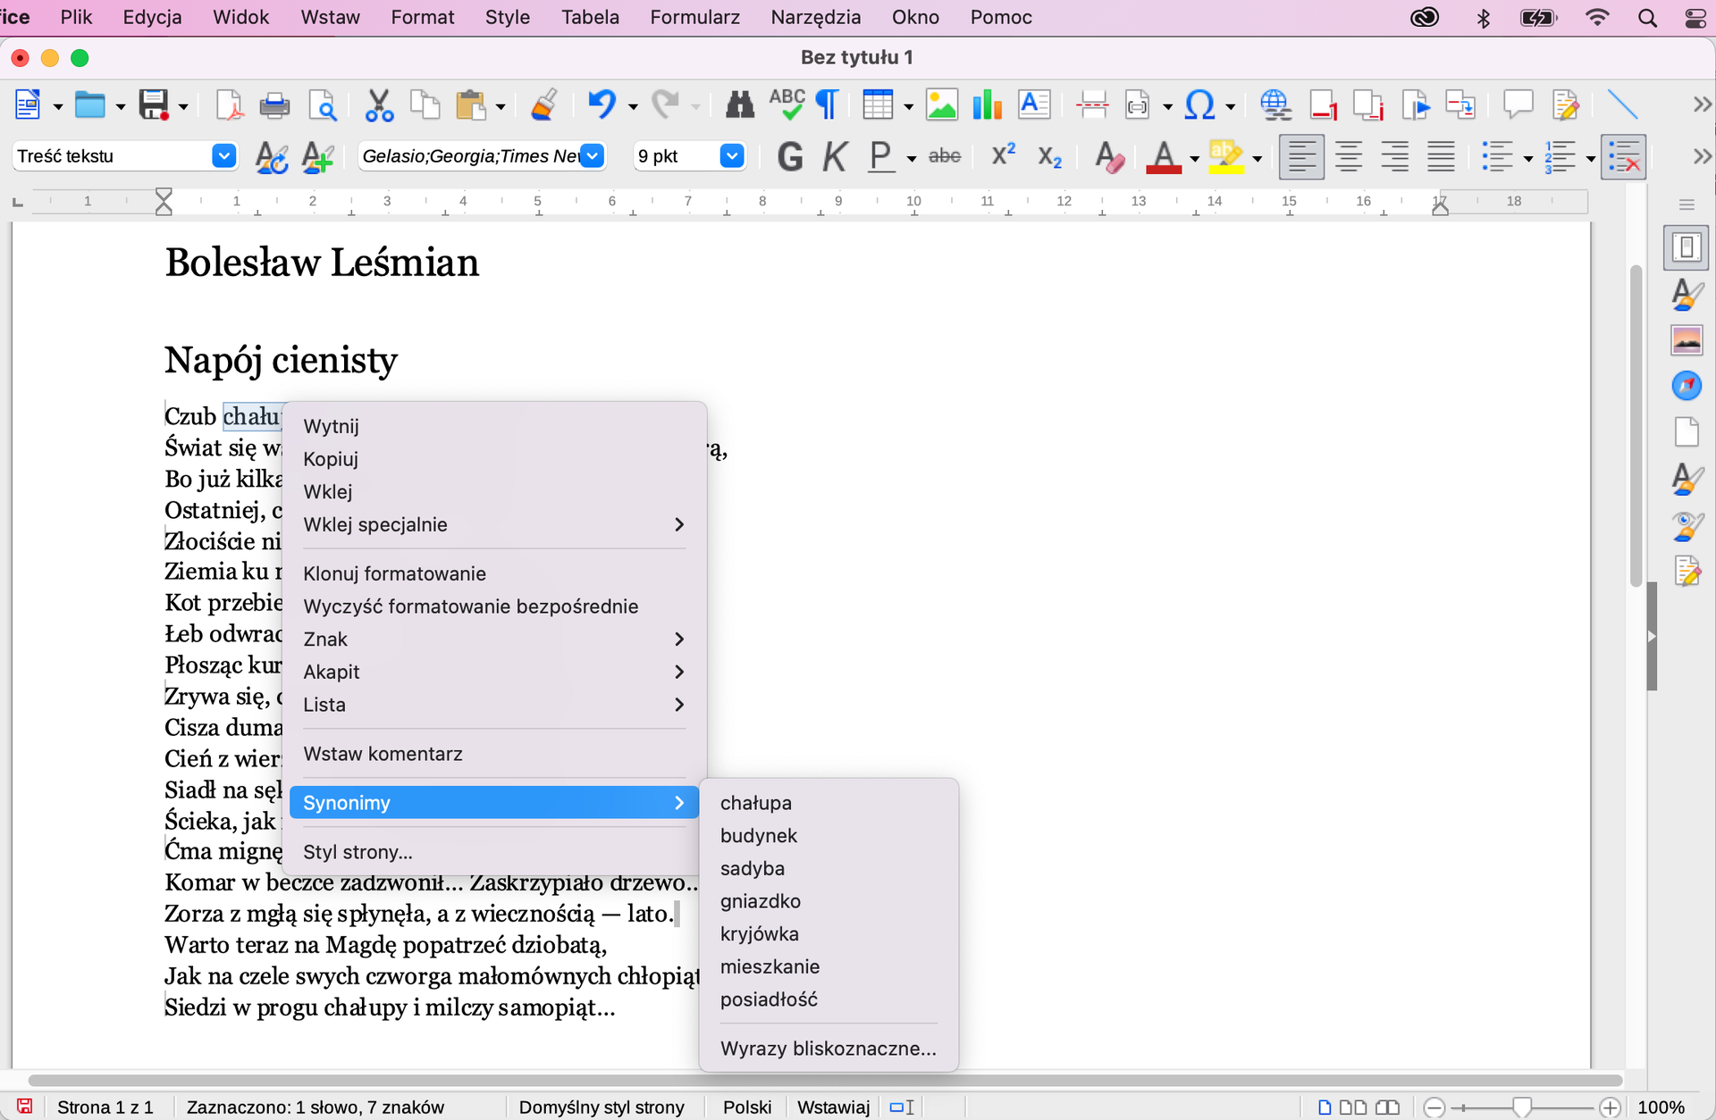The image size is (1716, 1120).
Task: Click the 100% zoom level value
Action: pos(1661,1107)
